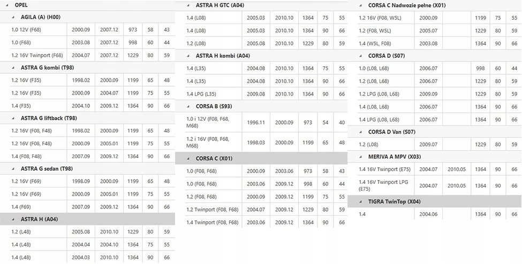Collapse ASTRA H kombi (A04) arrow
522x264 pixels.
point(188,56)
